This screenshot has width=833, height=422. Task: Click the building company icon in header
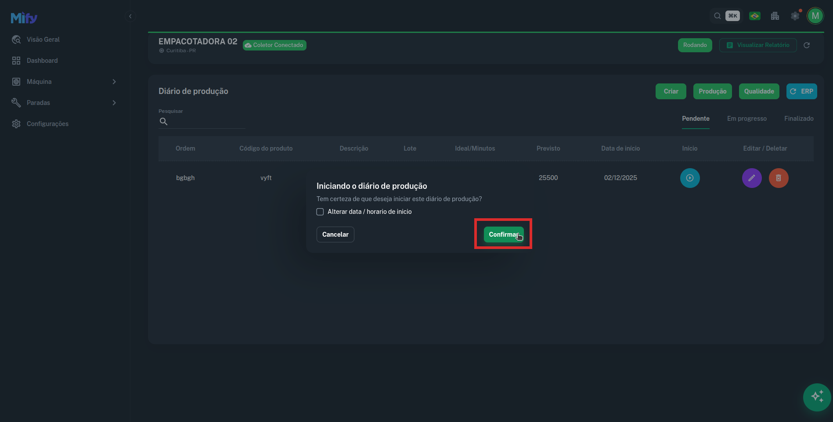point(775,16)
